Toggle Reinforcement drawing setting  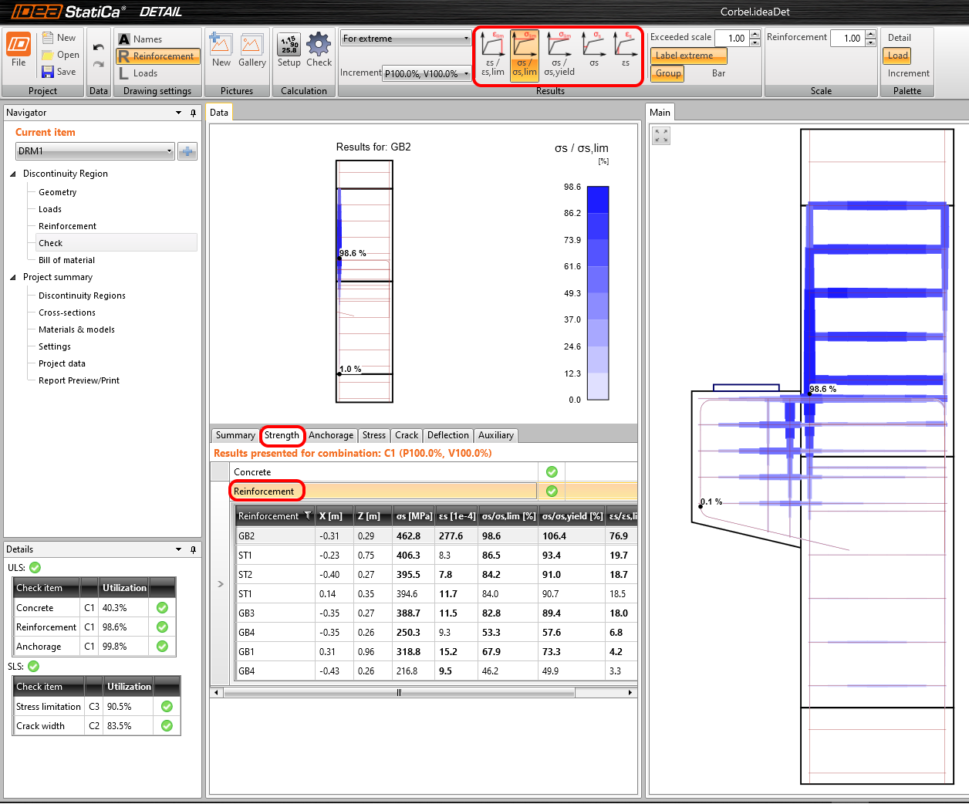158,56
